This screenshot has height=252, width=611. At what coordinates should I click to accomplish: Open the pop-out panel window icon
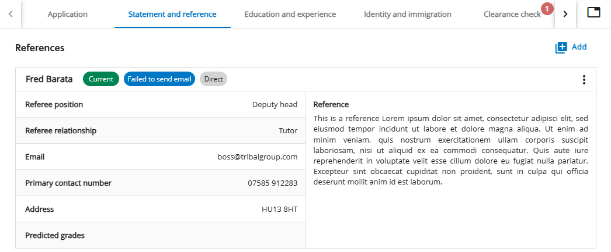point(593,13)
